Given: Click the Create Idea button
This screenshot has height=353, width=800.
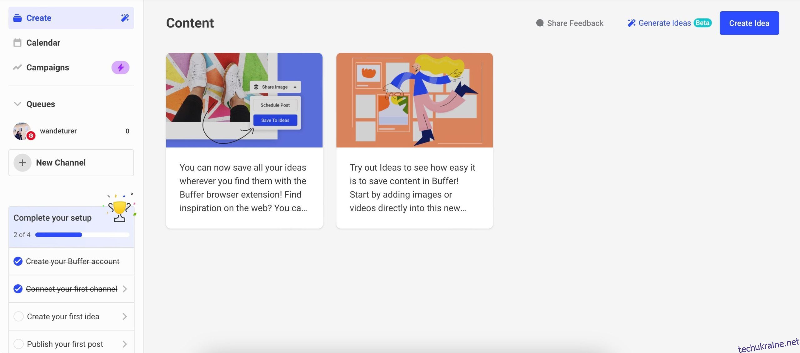Looking at the screenshot, I should (749, 23).
